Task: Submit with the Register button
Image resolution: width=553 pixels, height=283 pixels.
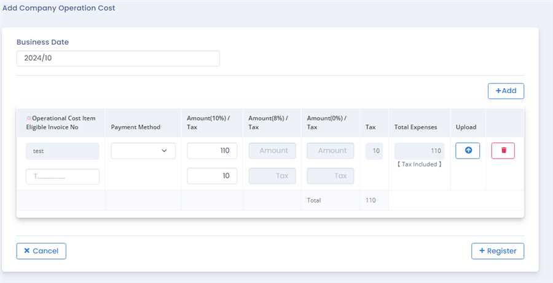Action: [498, 251]
